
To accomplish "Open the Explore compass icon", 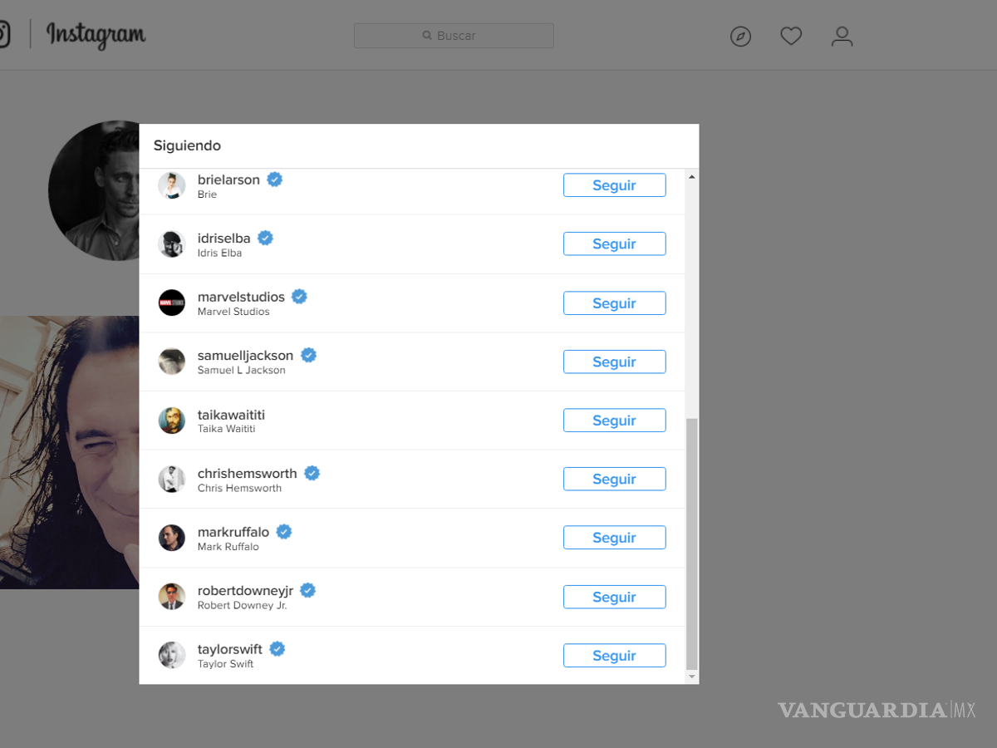I will pyautogui.click(x=740, y=36).
